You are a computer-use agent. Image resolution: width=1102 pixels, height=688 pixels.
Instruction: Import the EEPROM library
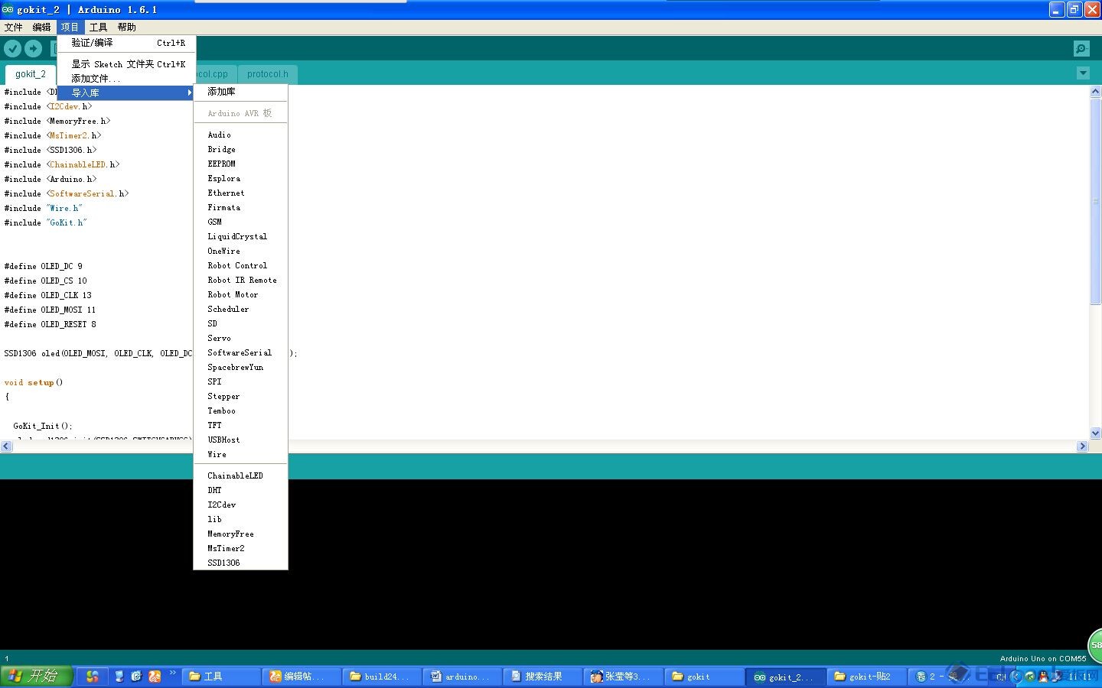click(240, 164)
